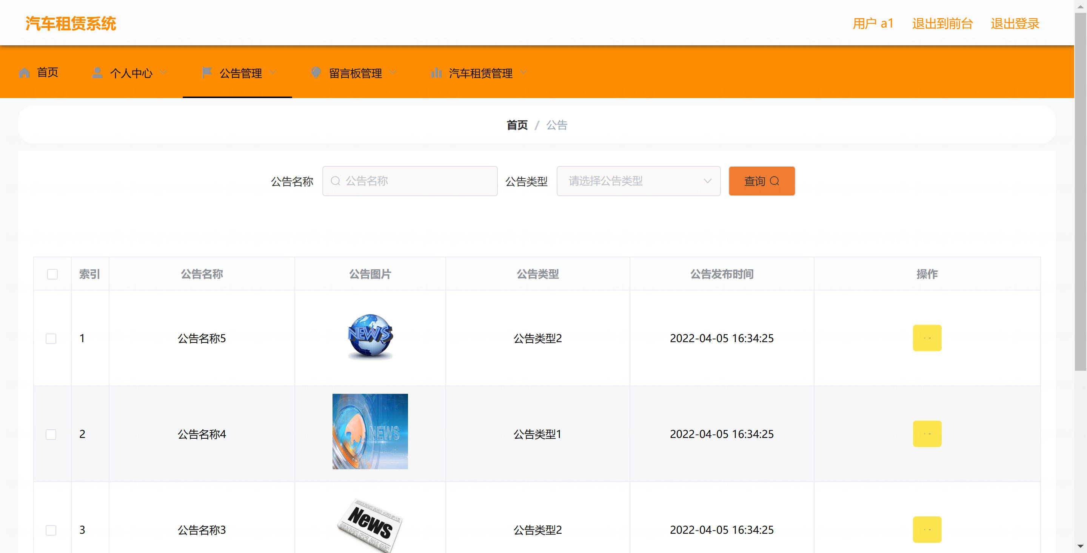Expand the 个人中心 menu chevron

pos(164,72)
